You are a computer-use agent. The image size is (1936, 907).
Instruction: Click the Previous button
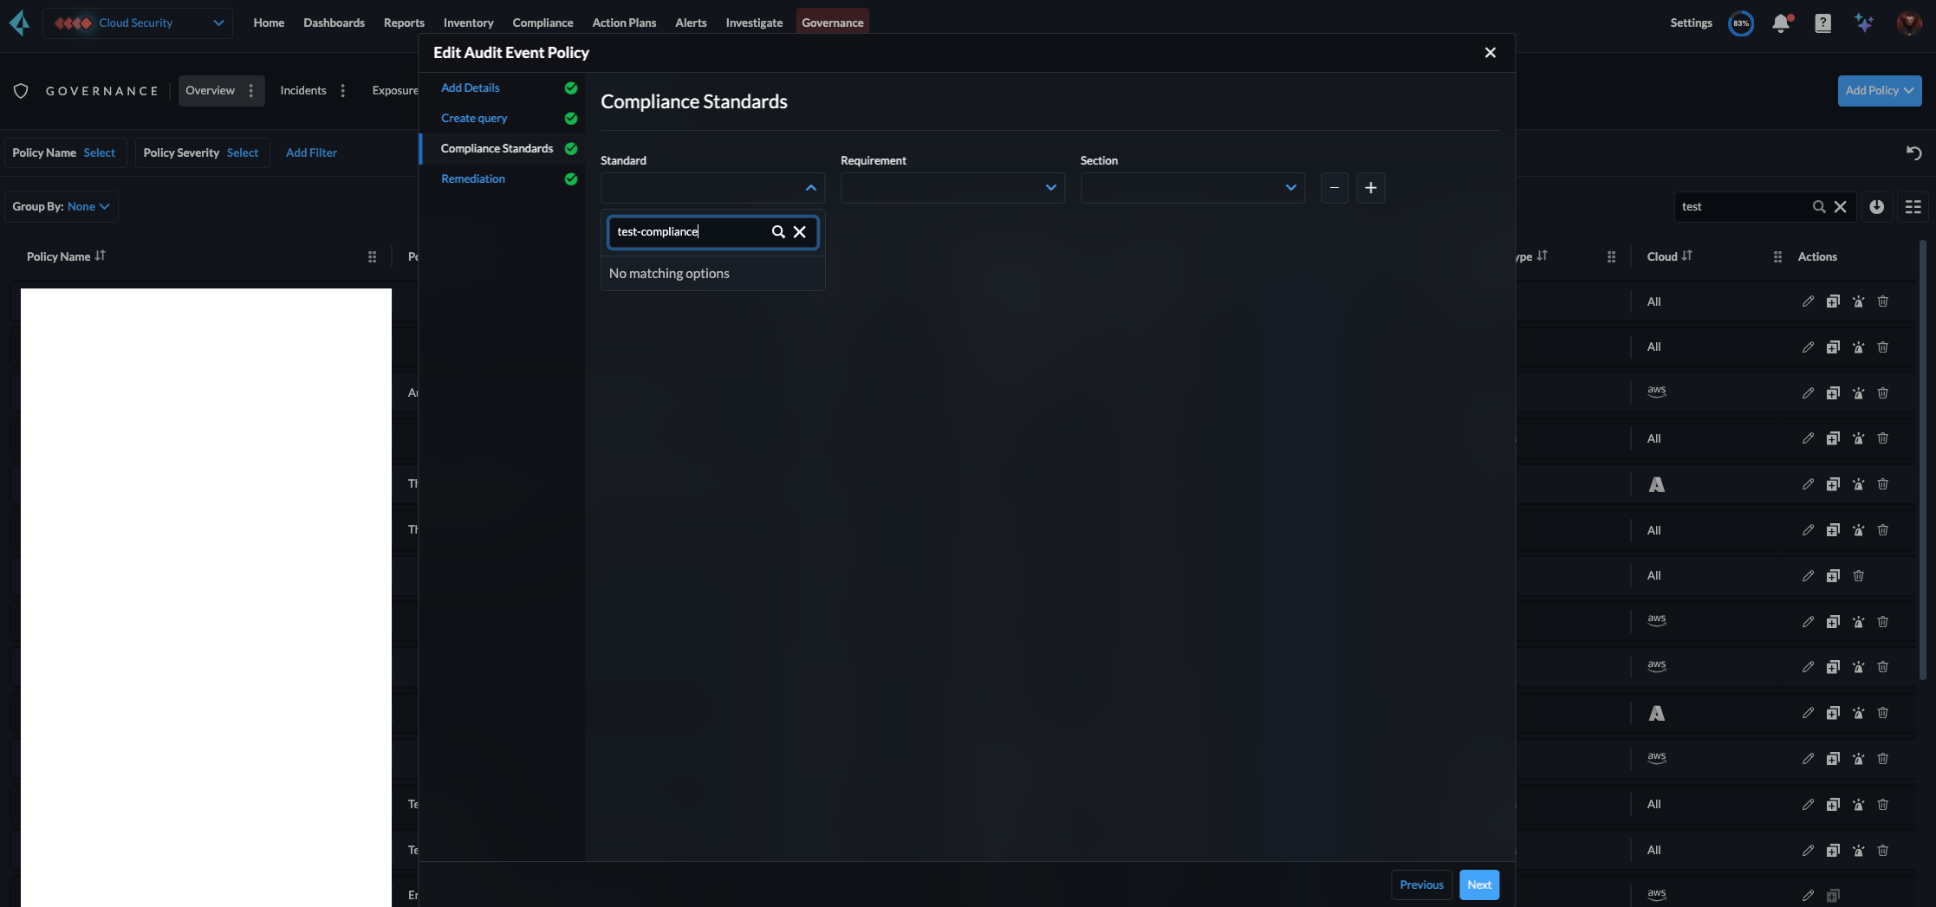pyautogui.click(x=1421, y=884)
